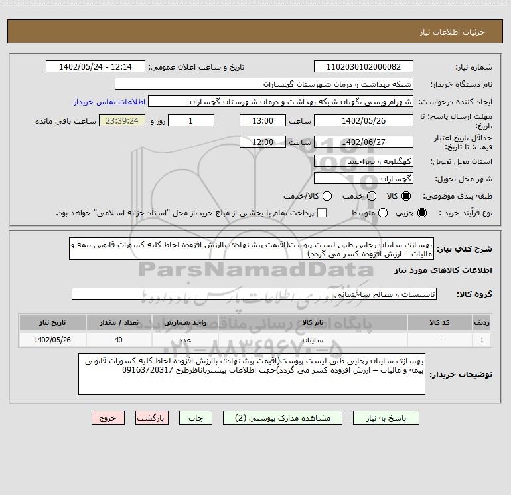Click the چاپ print button
Viewport: 511px width, 495px height.
coord(196,418)
